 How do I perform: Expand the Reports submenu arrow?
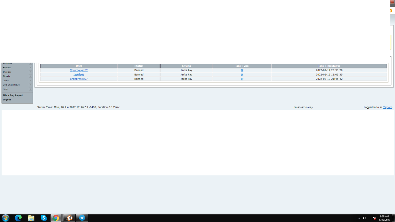point(30,68)
